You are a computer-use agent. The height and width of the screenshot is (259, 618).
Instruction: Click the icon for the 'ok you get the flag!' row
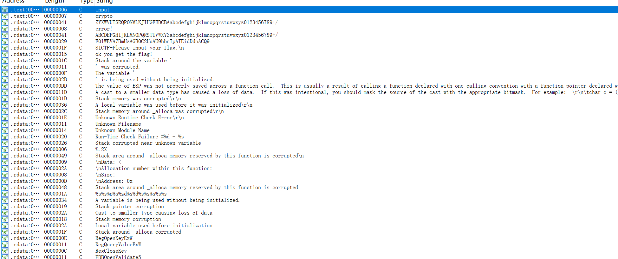tap(5, 54)
